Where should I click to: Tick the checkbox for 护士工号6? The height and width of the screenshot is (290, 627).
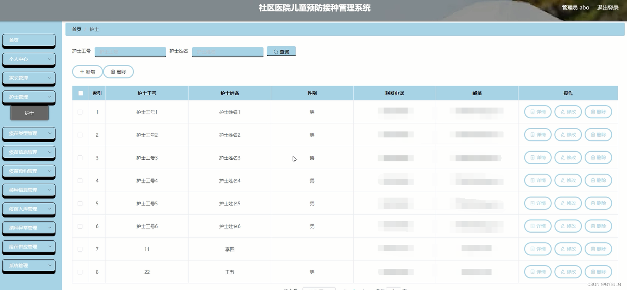point(80,226)
